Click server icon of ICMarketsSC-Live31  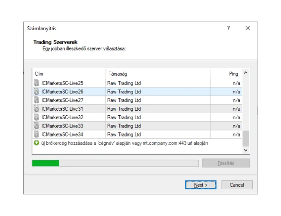tap(36, 109)
